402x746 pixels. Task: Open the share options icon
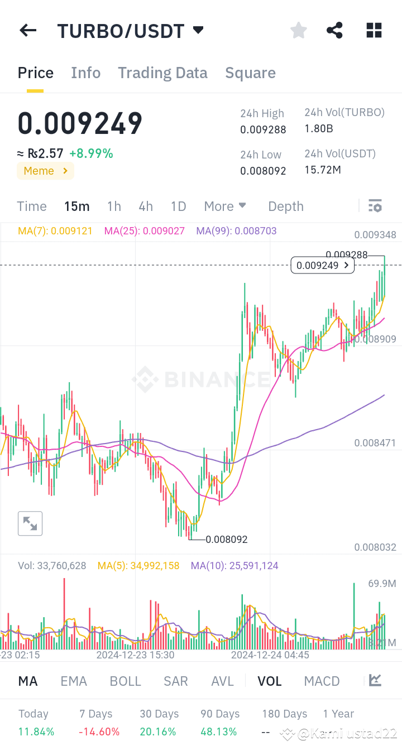tap(334, 30)
